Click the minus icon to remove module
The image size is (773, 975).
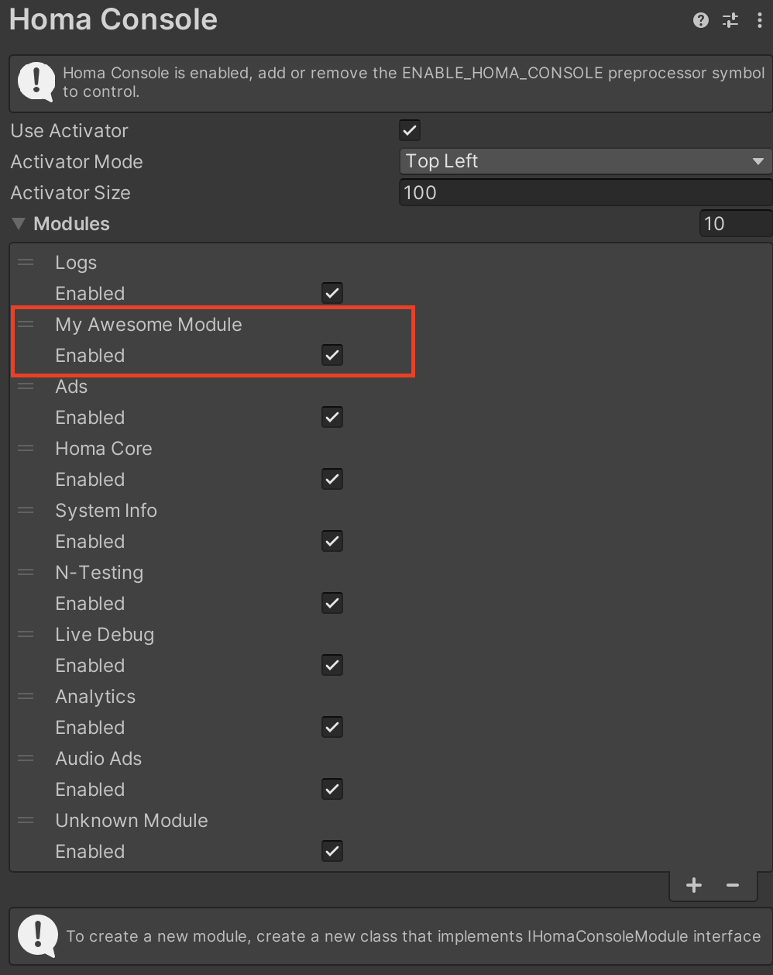click(733, 885)
